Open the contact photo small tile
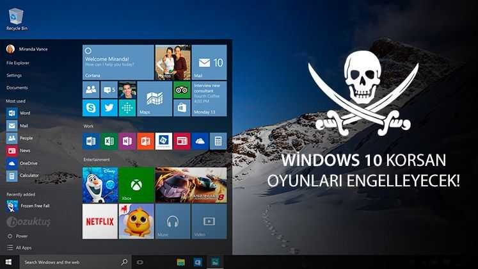The height and width of the screenshot is (269, 478). click(127, 90)
